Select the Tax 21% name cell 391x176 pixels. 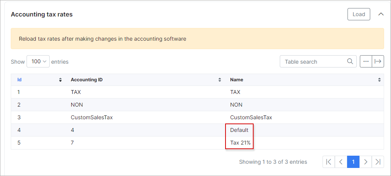tap(241, 143)
